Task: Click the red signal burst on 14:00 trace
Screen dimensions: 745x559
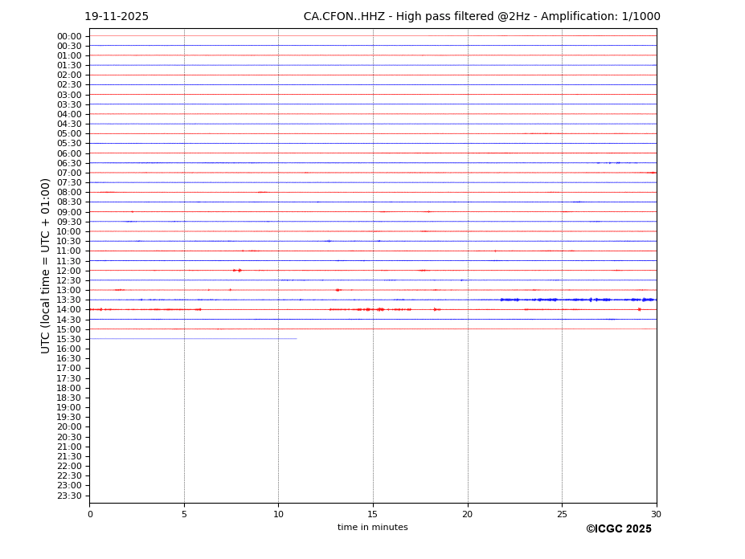Action: [370, 309]
